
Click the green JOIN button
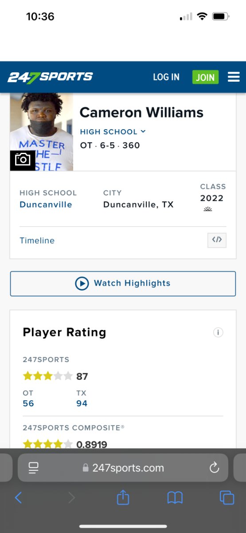tap(205, 77)
